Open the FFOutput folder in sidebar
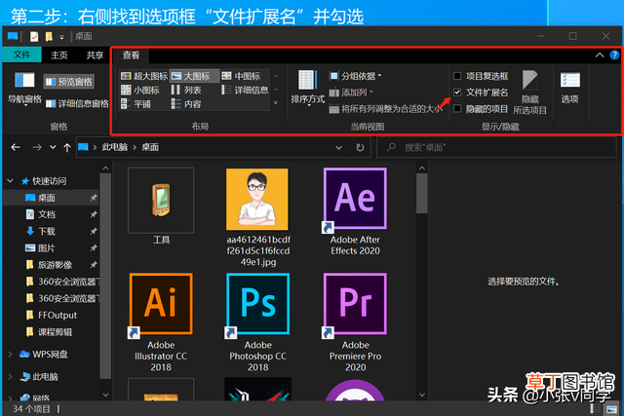The height and width of the screenshot is (416, 624). (58, 316)
